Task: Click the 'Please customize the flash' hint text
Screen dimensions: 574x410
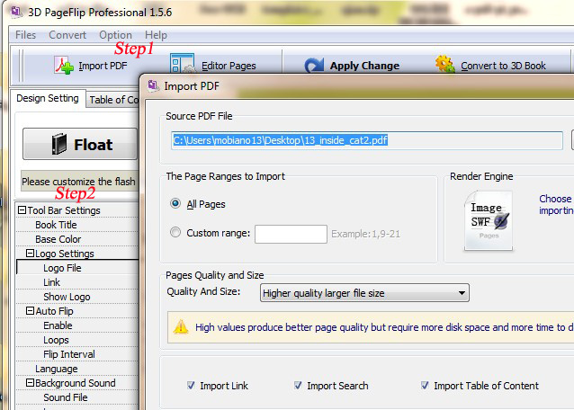Action: [x=78, y=182]
